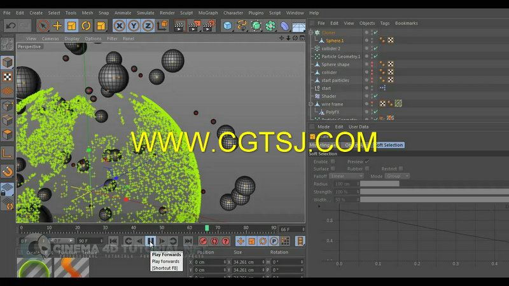509x286 pixels.
Task: Select the Live Selection tool
Action: pos(43,25)
